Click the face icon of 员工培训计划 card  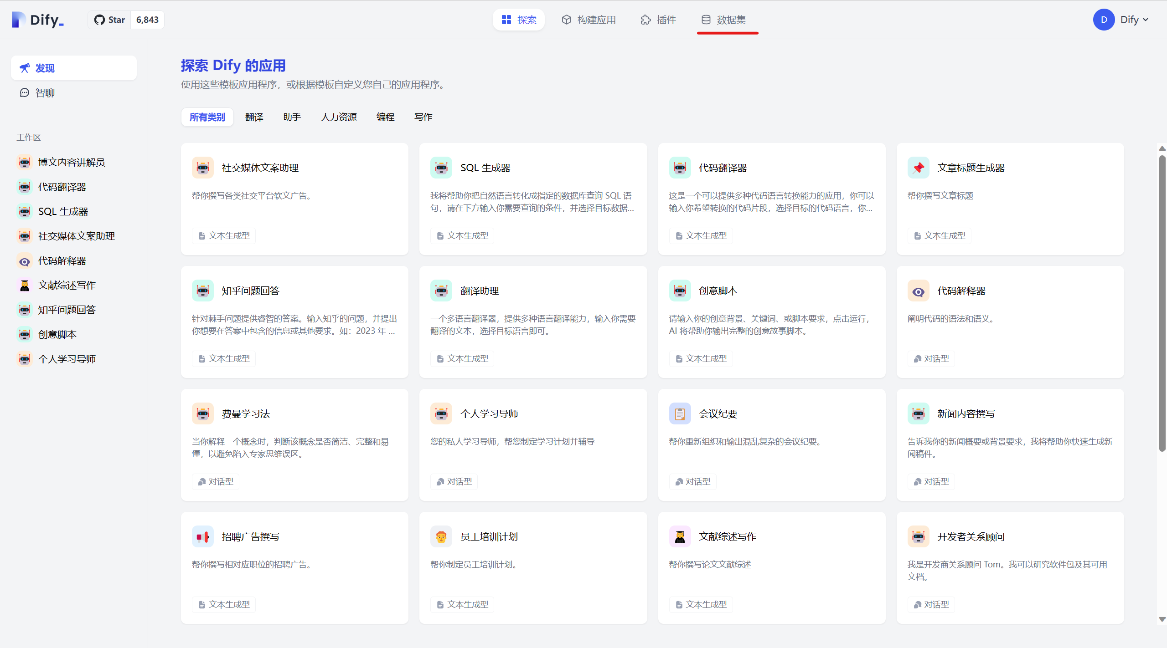point(441,537)
